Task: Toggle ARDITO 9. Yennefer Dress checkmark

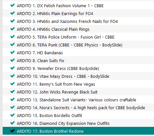Action: pyautogui.click(x=13, y=68)
